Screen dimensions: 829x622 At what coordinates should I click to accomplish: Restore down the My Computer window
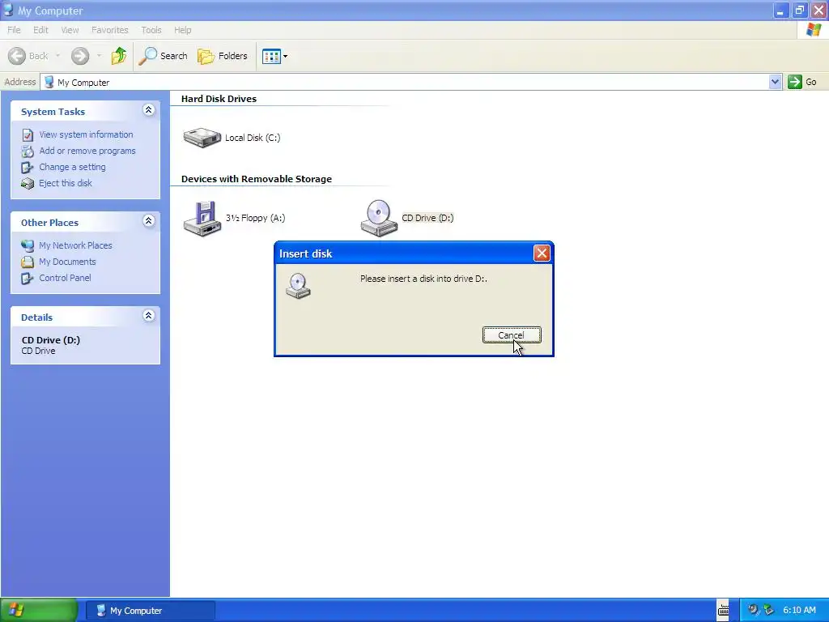click(799, 10)
